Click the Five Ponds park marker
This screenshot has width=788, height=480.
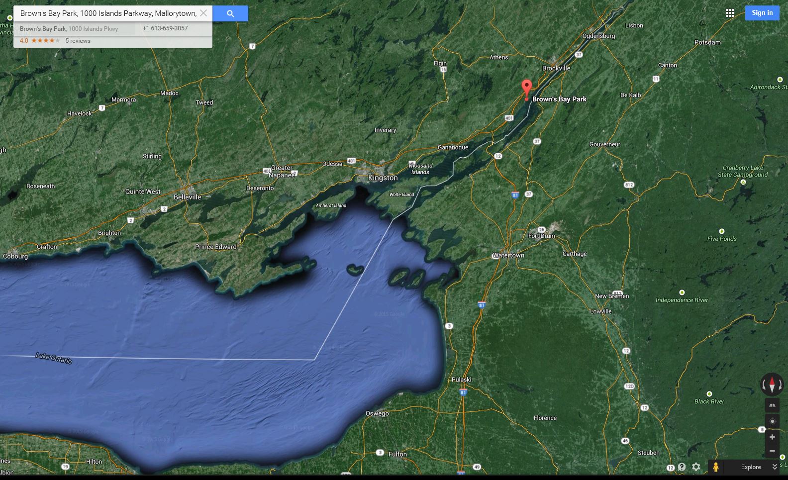[721, 231]
